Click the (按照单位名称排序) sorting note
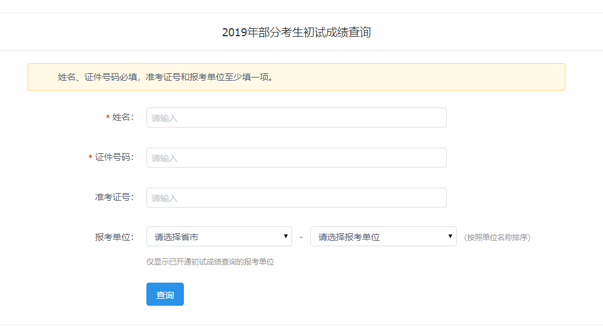Screen dimensions: 603x327 tap(497, 238)
